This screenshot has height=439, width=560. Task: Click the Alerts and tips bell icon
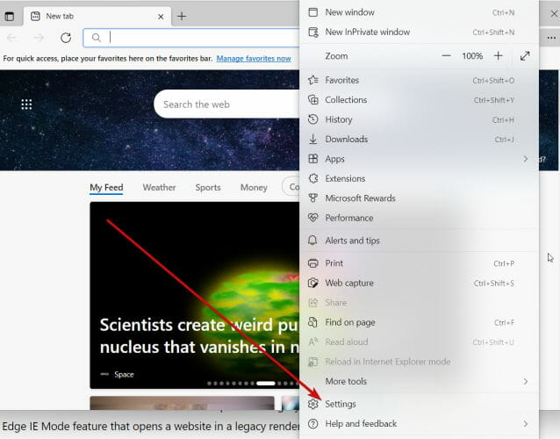click(x=312, y=241)
